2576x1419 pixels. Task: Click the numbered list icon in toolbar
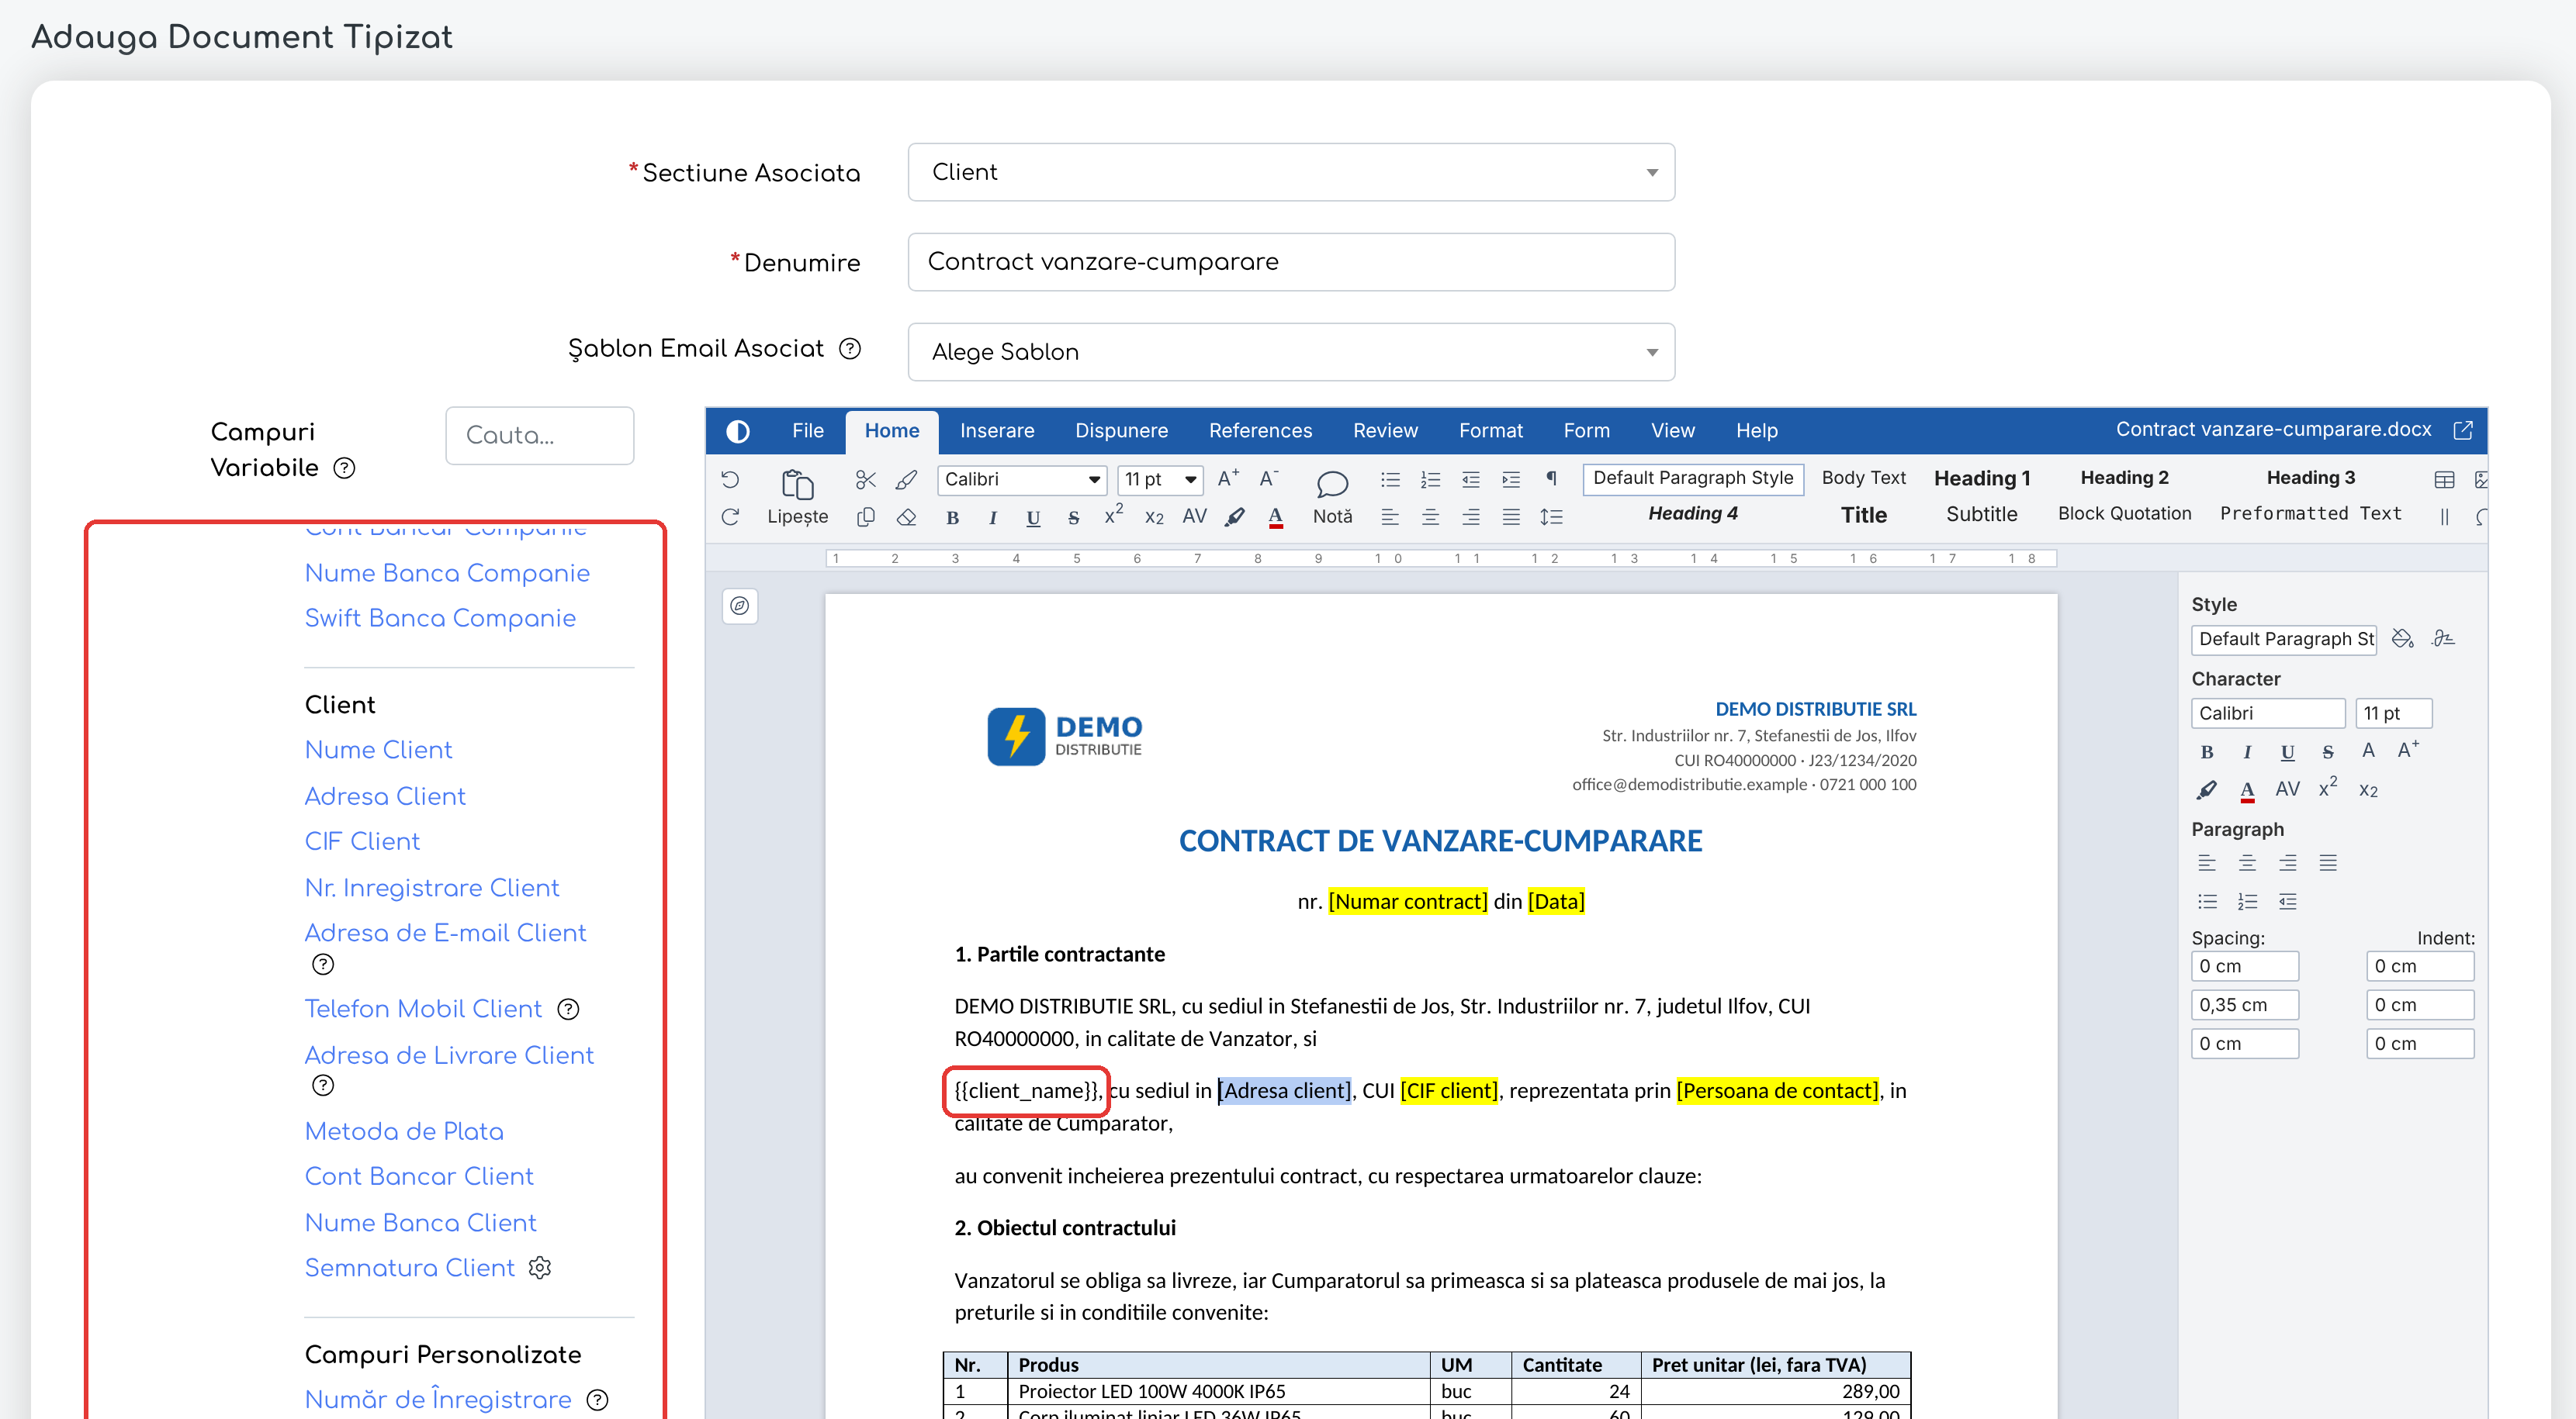coord(1430,480)
